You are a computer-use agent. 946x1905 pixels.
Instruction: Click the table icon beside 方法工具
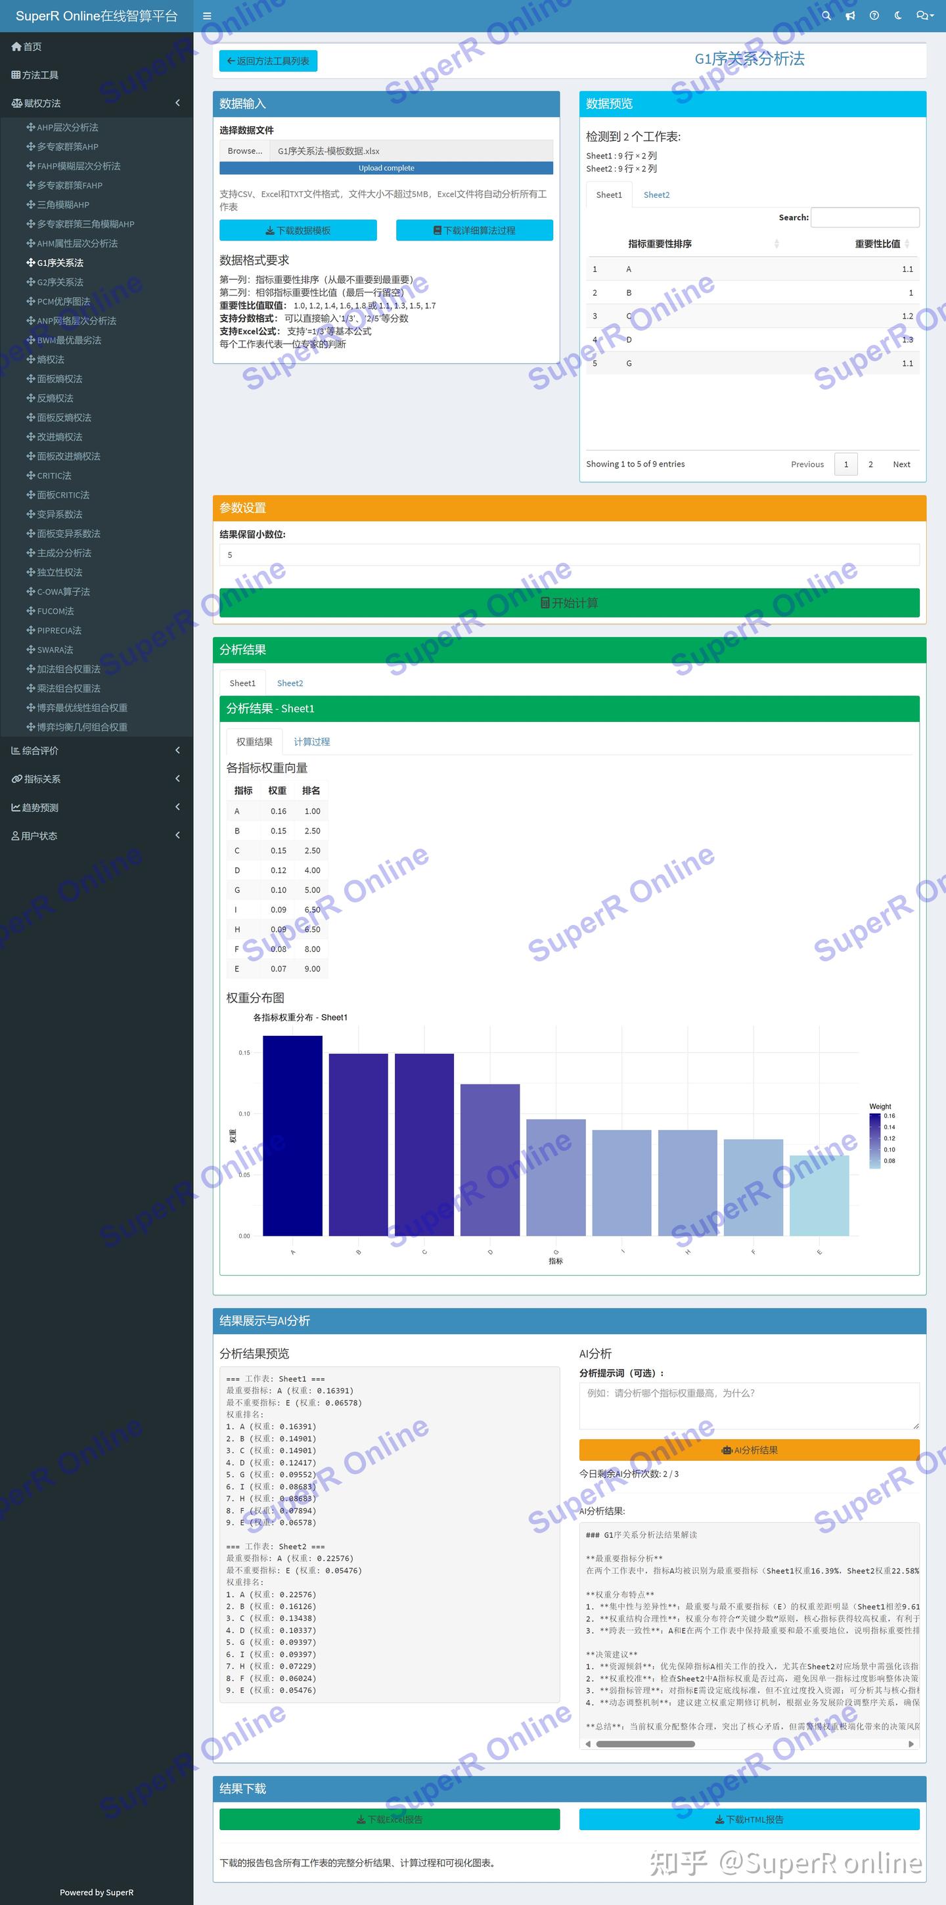coord(16,75)
